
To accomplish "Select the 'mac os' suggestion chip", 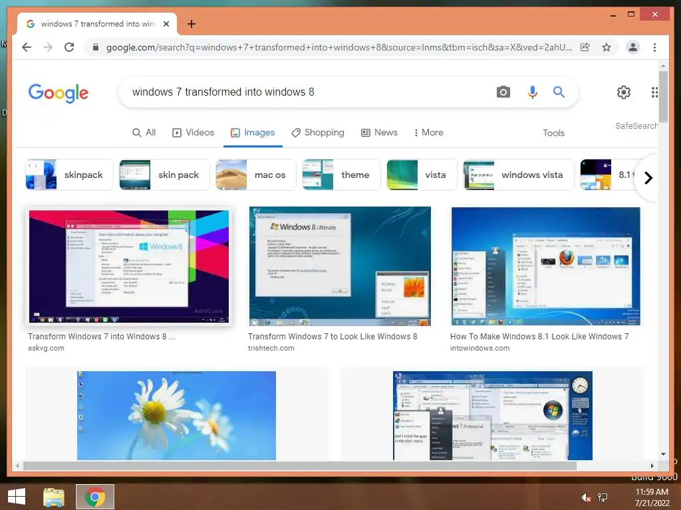I will point(256,175).
